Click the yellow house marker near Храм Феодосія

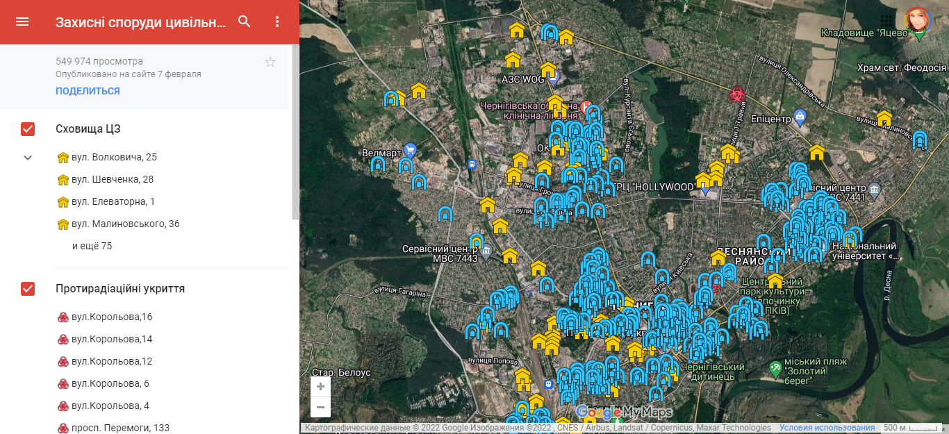[x=884, y=119]
